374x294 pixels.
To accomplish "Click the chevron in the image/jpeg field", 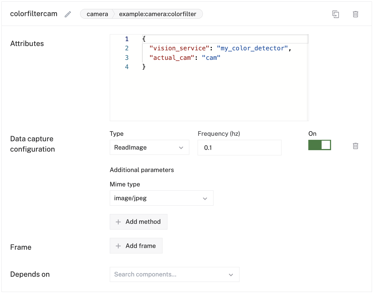I will (x=205, y=198).
